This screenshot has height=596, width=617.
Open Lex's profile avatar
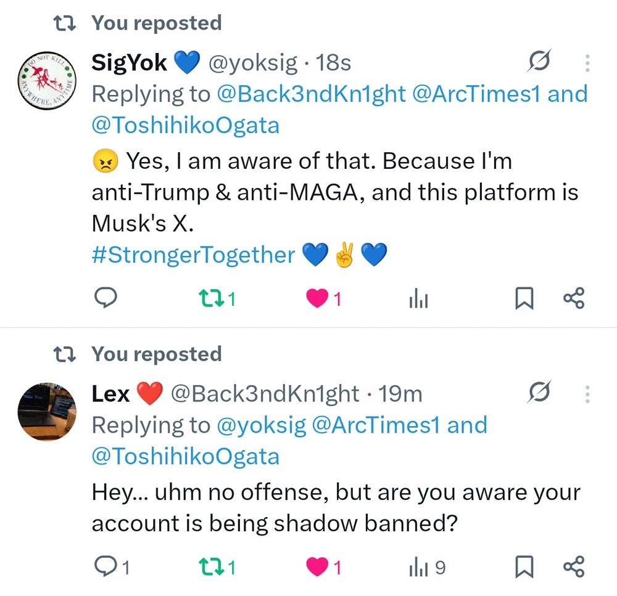pyautogui.click(x=46, y=409)
